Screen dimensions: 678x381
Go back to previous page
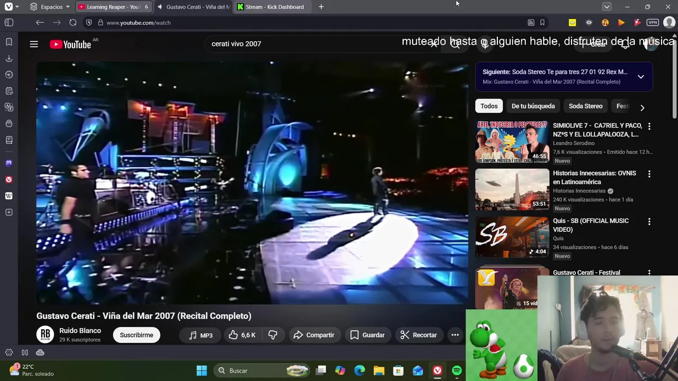pos(40,23)
